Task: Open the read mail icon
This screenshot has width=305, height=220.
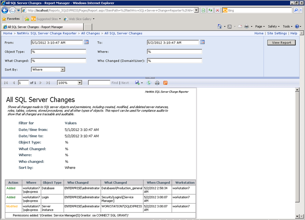Action: (x=240, y=26)
